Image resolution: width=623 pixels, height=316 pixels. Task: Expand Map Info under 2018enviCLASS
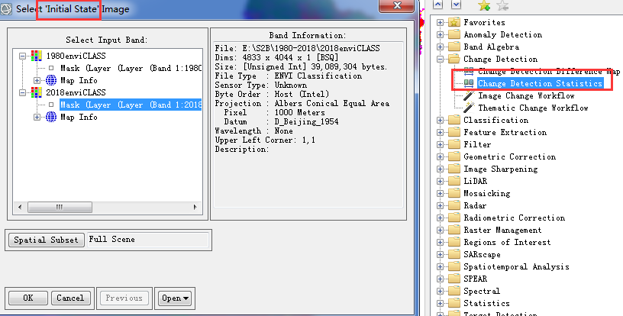tap(37, 117)
